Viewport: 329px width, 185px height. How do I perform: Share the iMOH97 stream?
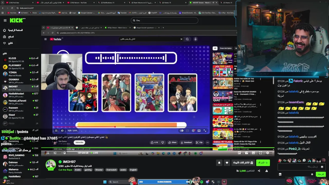pyautogui.click(x=259, y=171)
